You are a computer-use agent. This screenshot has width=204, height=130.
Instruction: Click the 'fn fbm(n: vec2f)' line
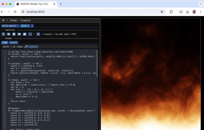tap(23, 80)
